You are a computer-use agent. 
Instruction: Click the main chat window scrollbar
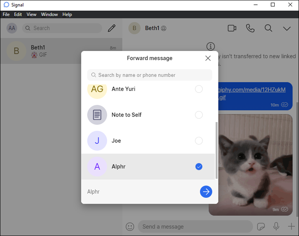(297, 160)
